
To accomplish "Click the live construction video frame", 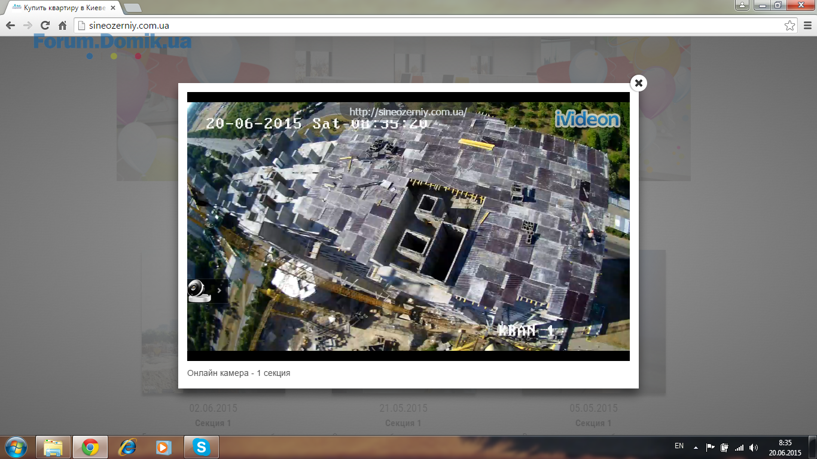I will pyautogui.click(x=408, y=227).
